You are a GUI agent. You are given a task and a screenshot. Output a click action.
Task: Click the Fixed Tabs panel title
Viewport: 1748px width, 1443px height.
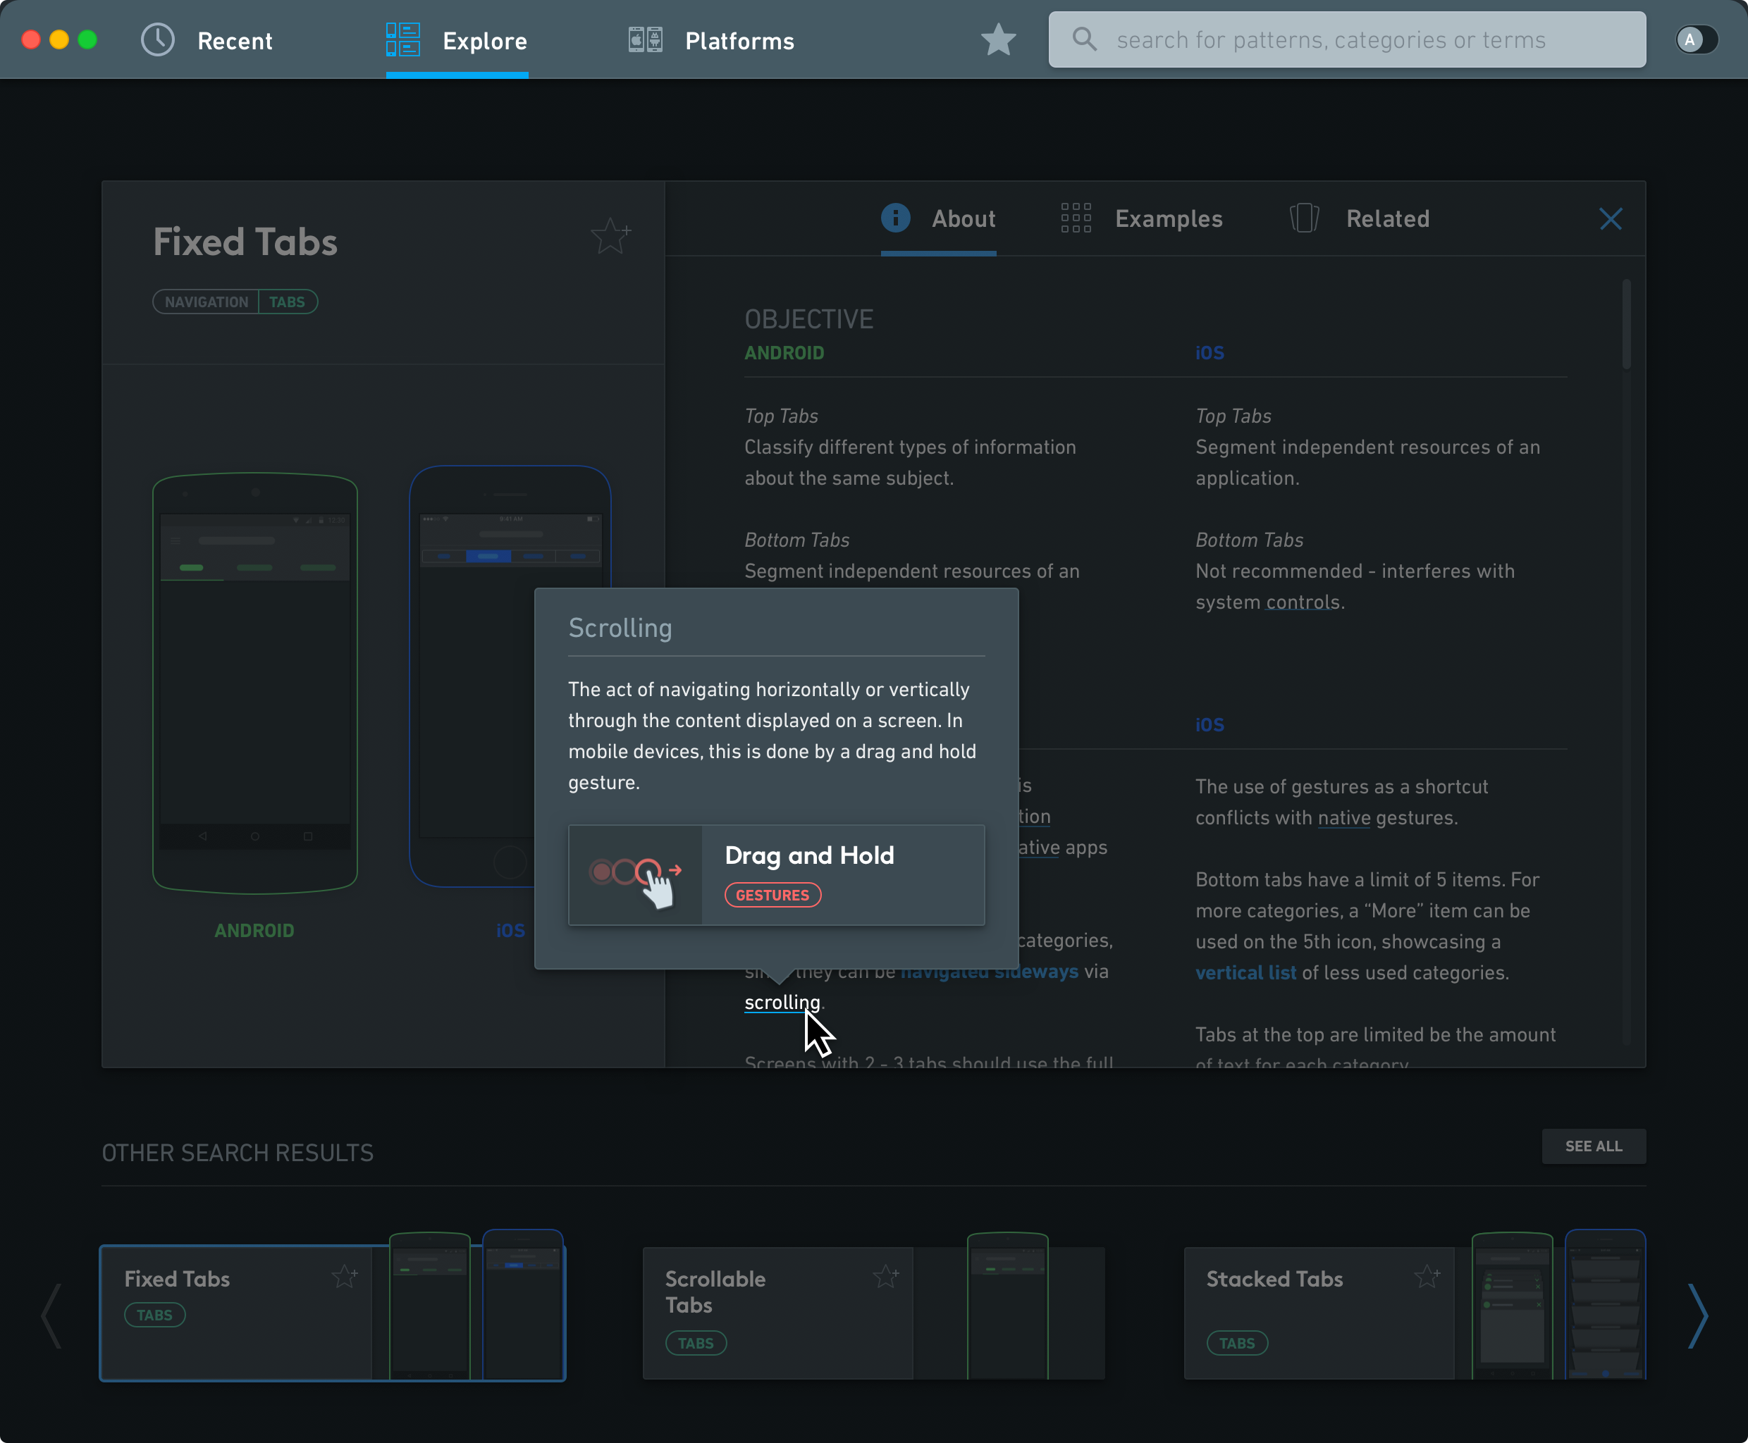tap(245, 242)
